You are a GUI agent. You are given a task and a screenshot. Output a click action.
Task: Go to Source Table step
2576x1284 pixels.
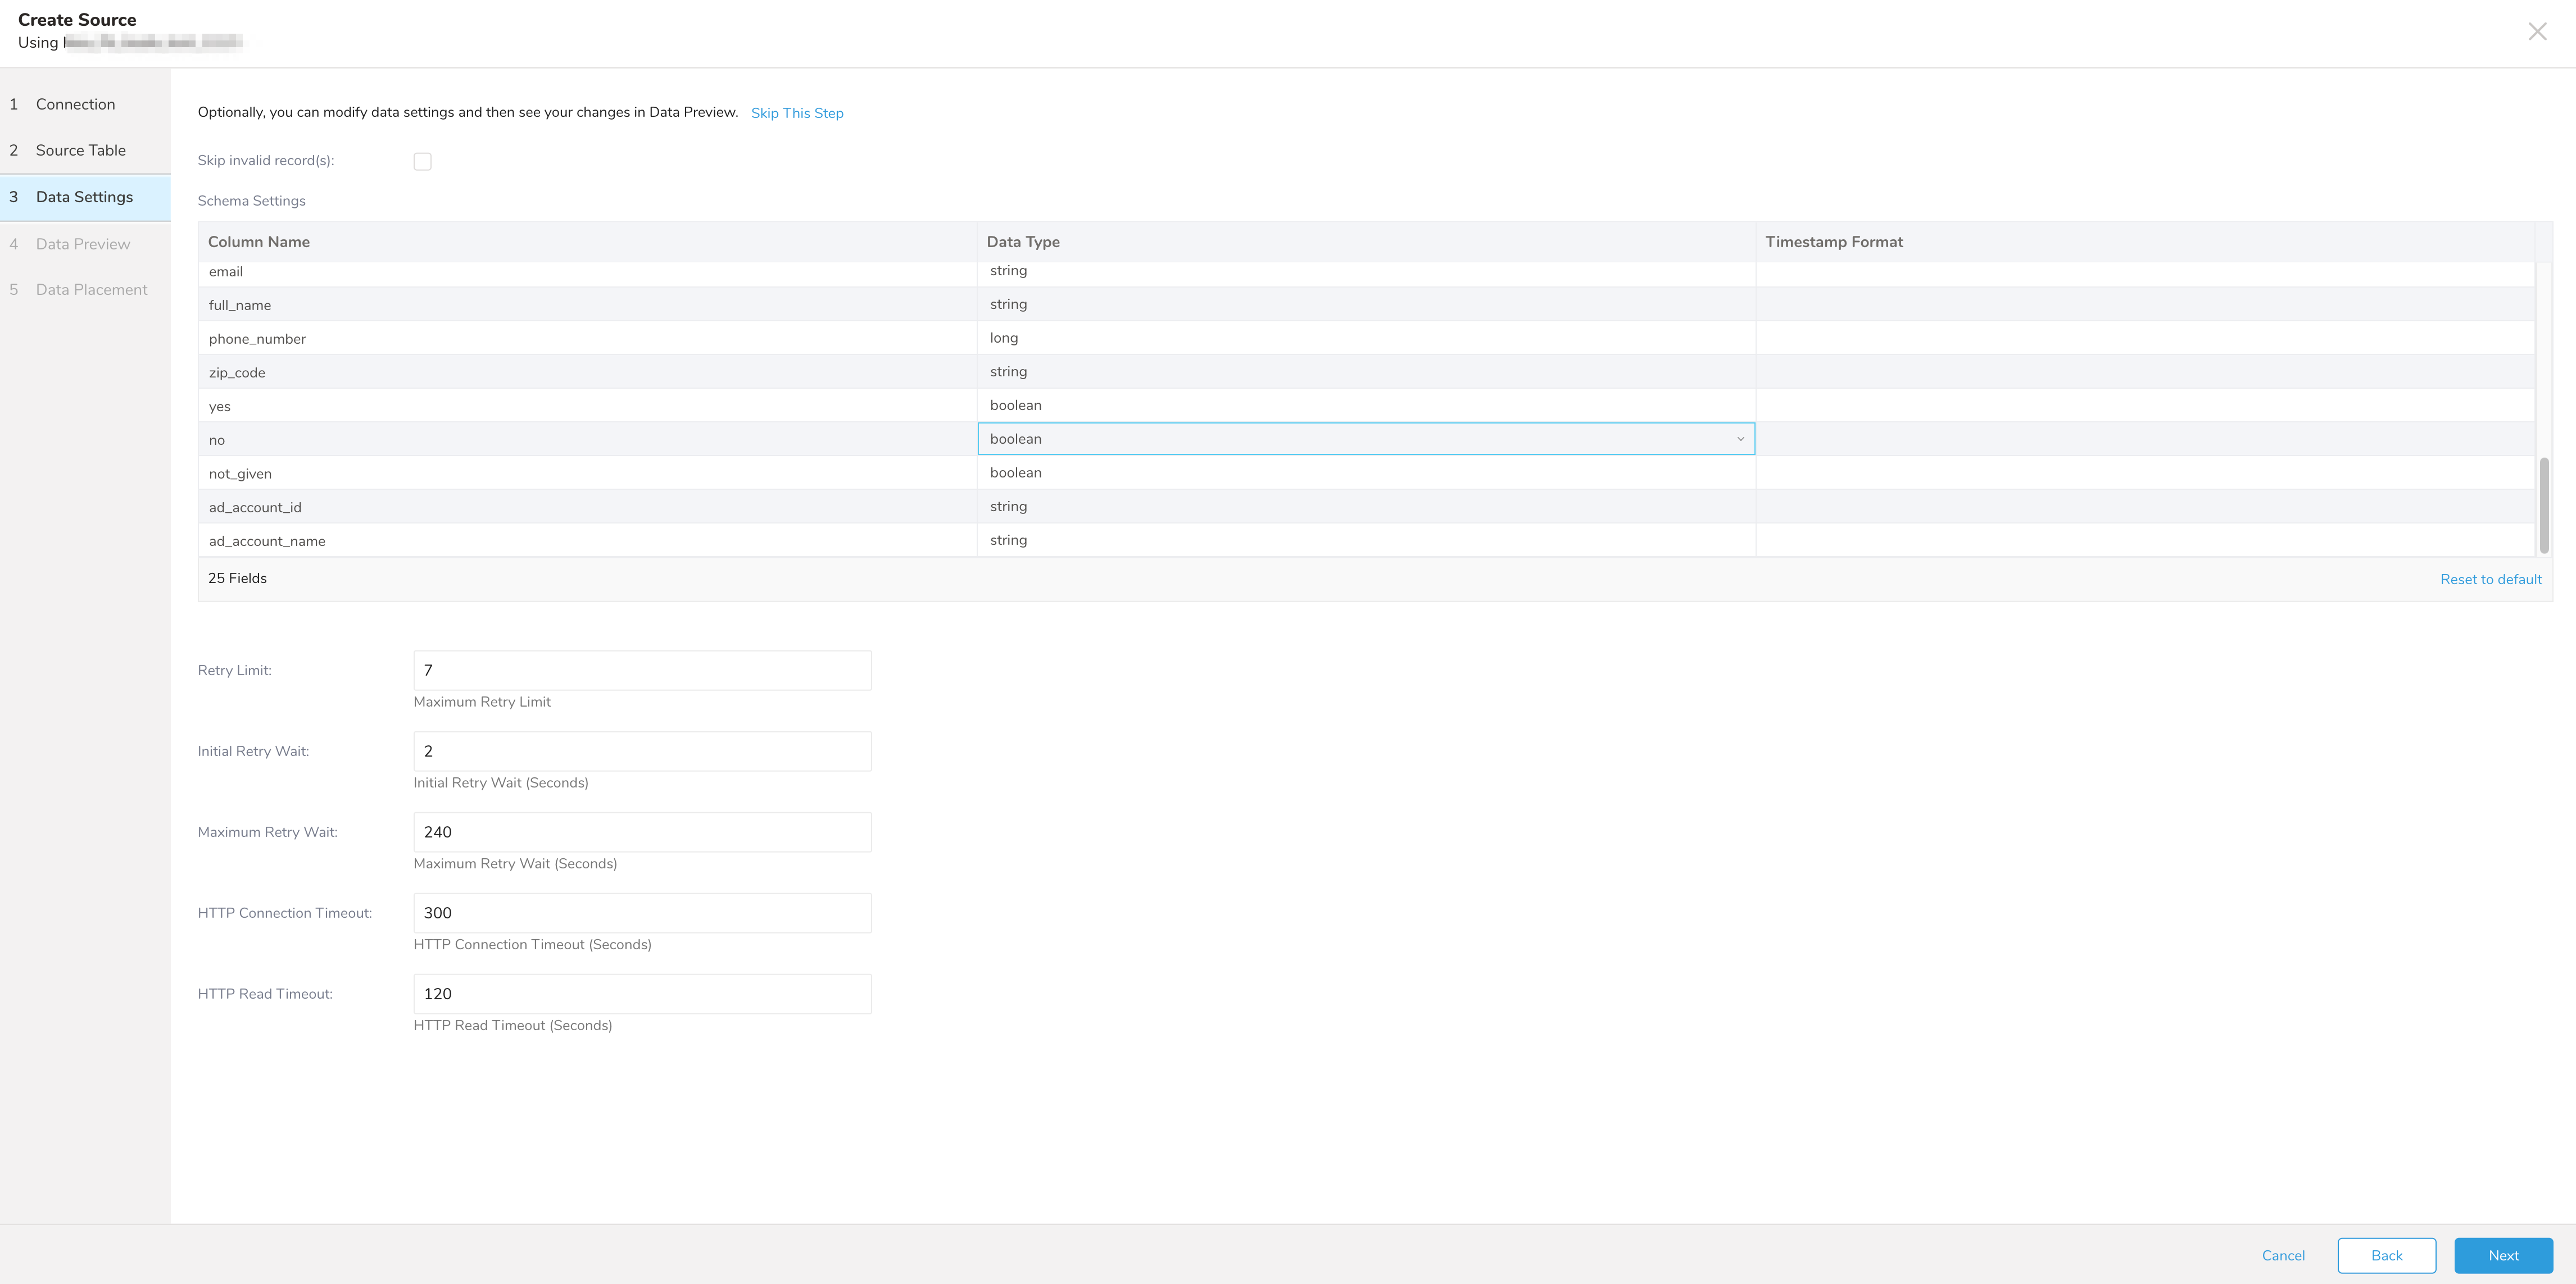tap(80, 150)
